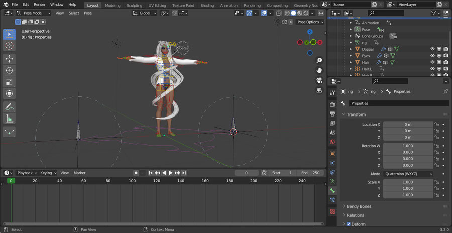Select the Select Box tool
The image size is (452, 233).
click(9, 34)
